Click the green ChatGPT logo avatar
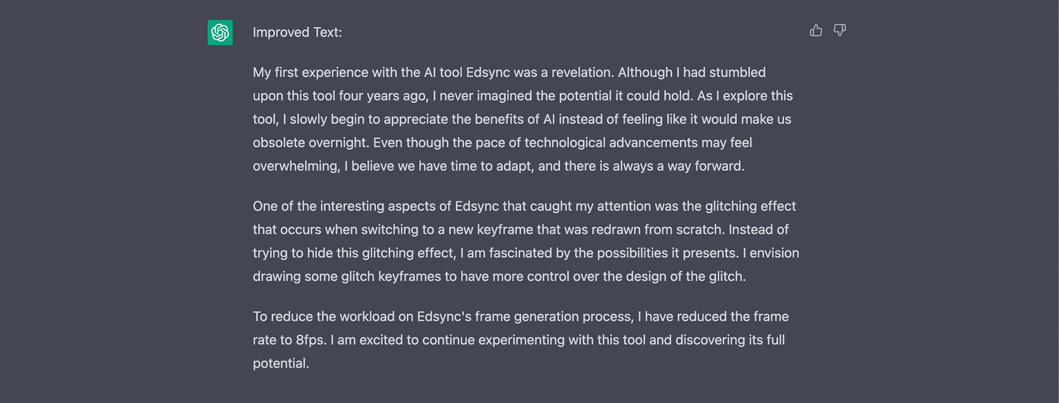The image size is (1059, 403). pos(220,32)
